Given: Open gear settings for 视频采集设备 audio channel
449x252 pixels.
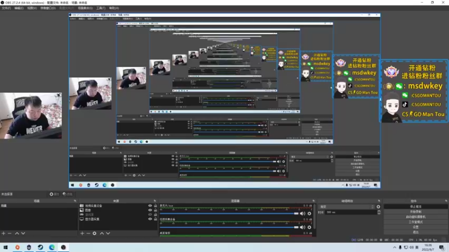Looking at the screenshot, I should [309, 227].
